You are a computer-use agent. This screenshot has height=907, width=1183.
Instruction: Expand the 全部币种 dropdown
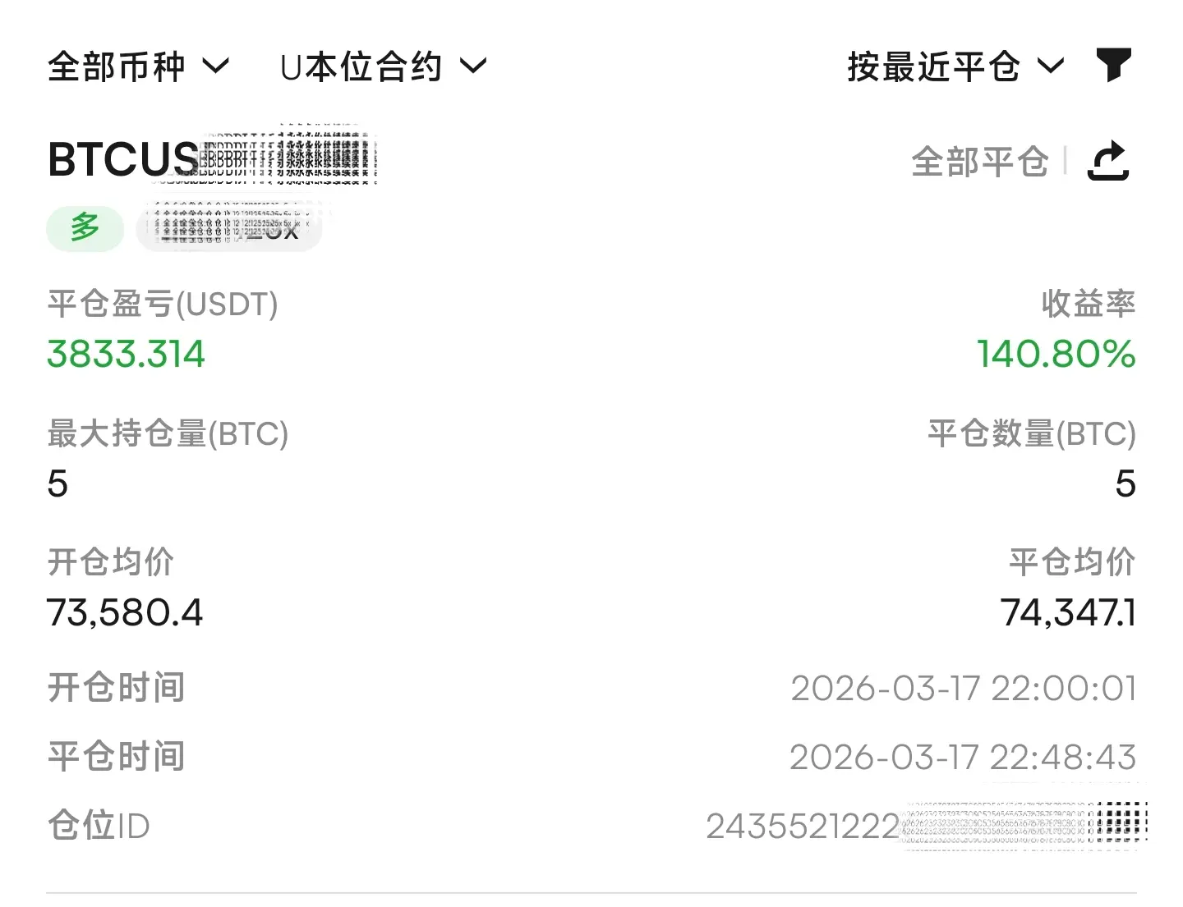138,66
